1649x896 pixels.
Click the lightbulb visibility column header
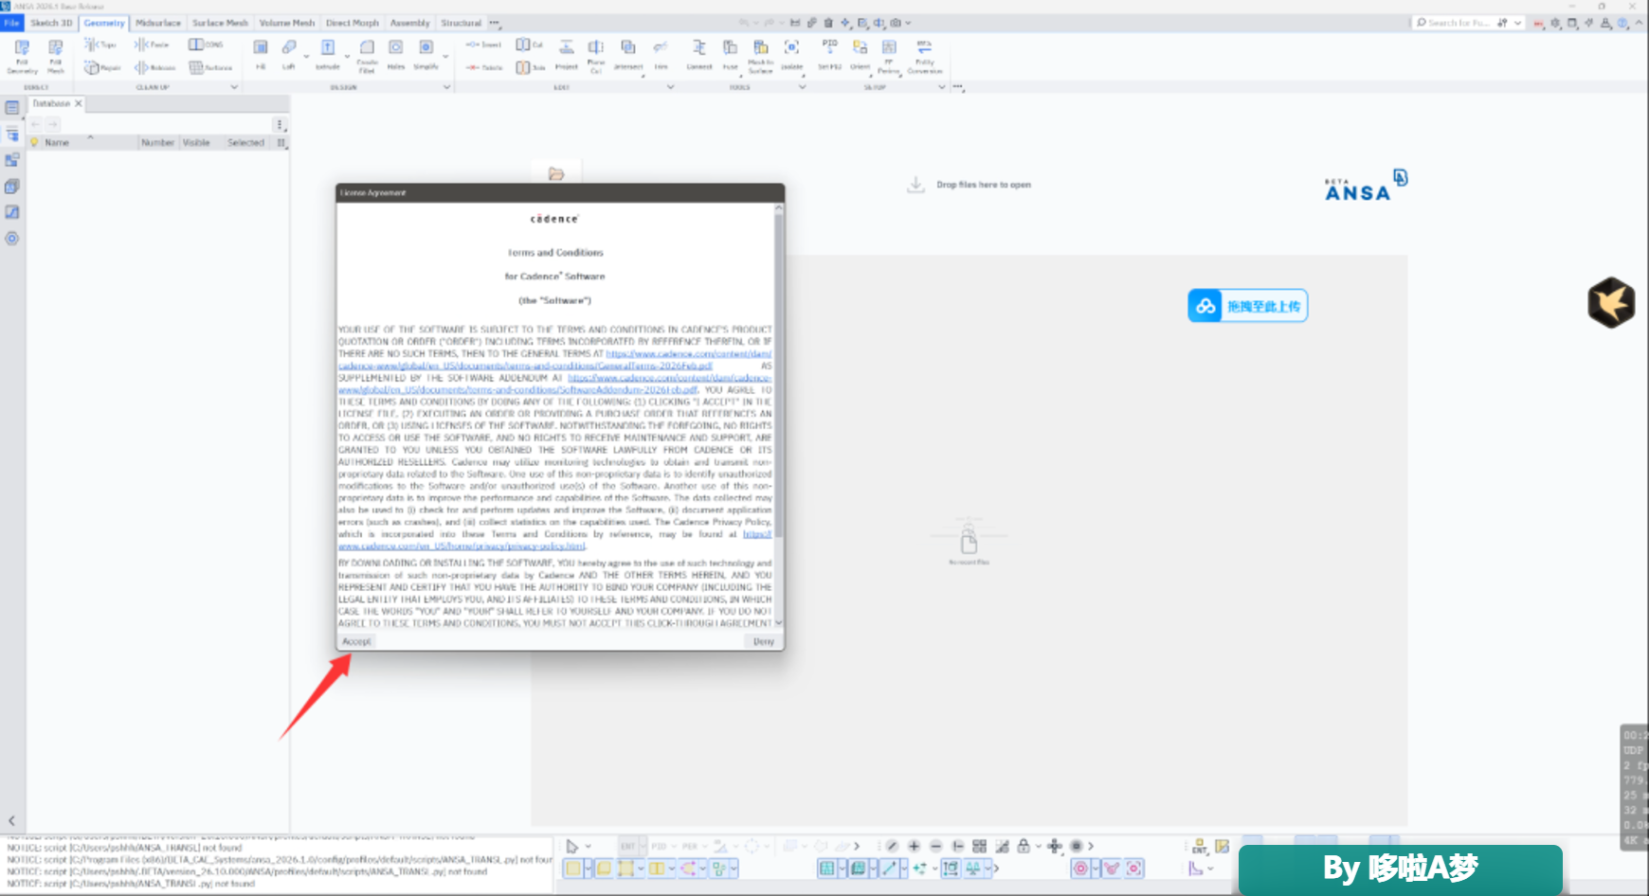tap(34, 142)
